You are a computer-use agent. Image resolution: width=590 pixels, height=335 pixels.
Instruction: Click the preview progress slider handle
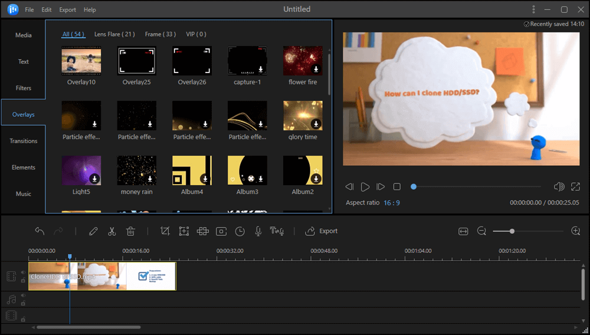point(414,186)
